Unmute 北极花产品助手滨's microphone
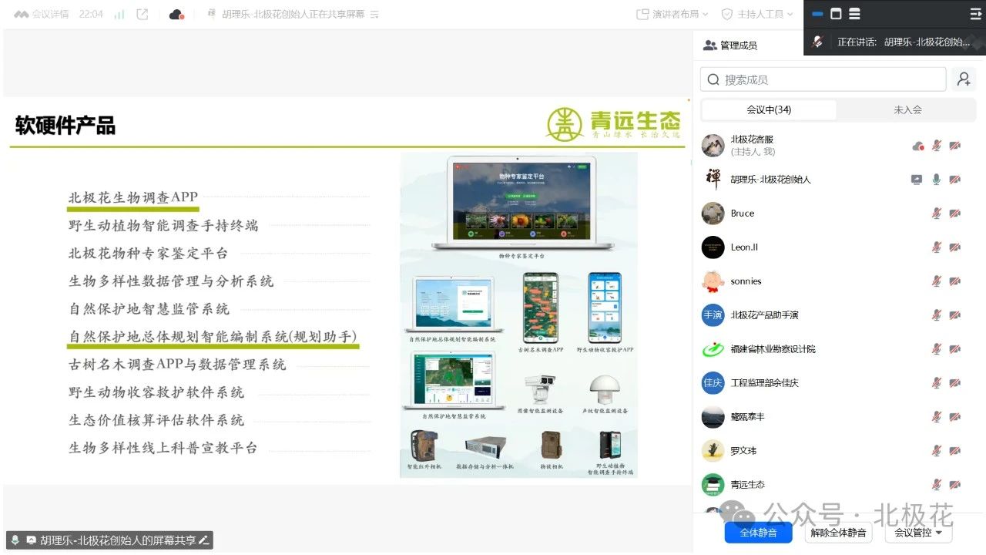This screenshot has width=986, height=555. pos(937,315)
